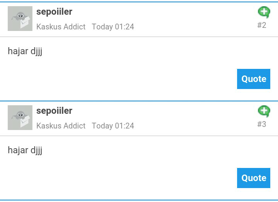Open sepoiiler's profile from post #3 username
Viewport: 278px width, 202px height.
coord(54,111)
